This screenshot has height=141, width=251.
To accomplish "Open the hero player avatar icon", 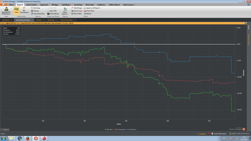I will coord(6,9).
